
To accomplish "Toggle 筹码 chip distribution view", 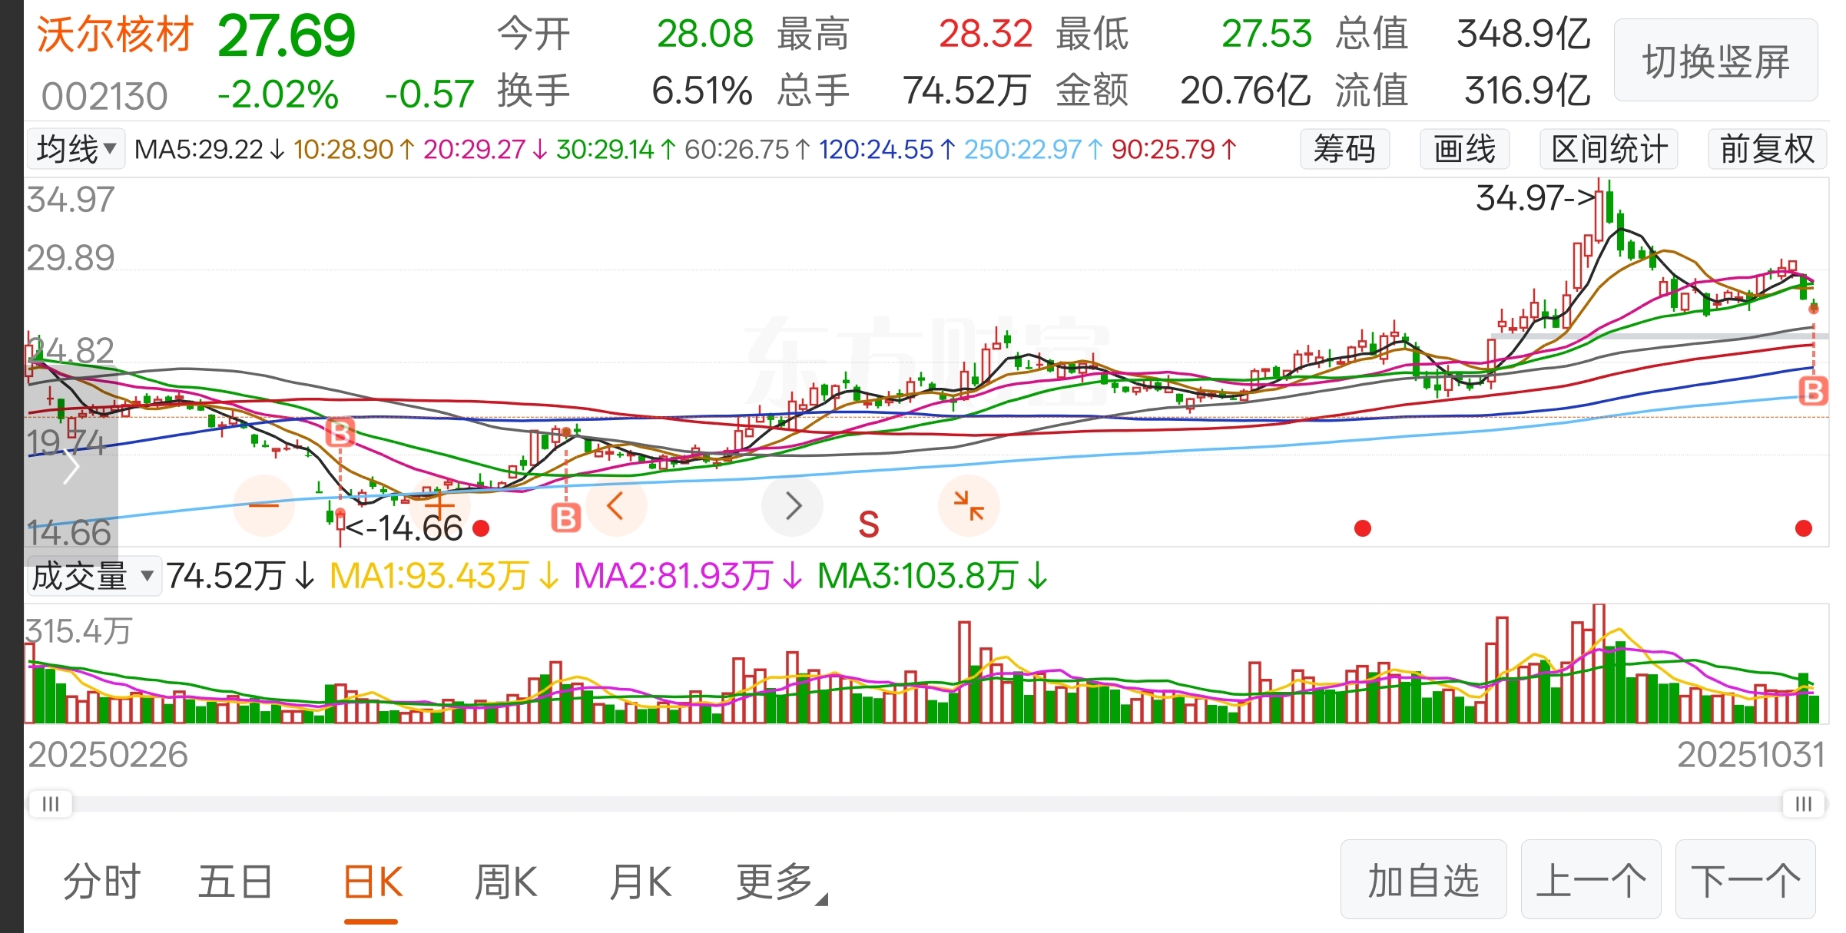I will pyautogui.click(x=1344, y=149).
